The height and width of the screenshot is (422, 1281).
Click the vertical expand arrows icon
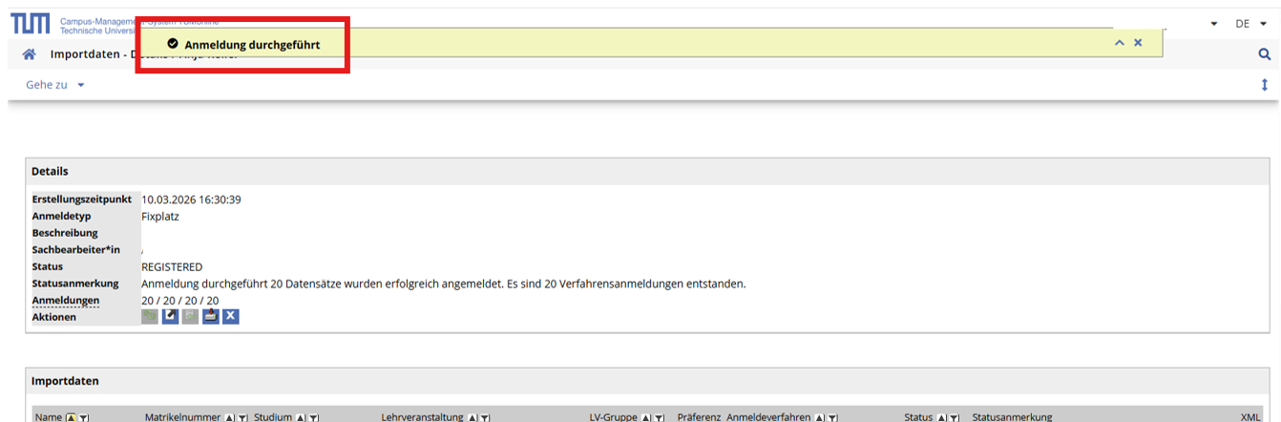point(1265,85)
